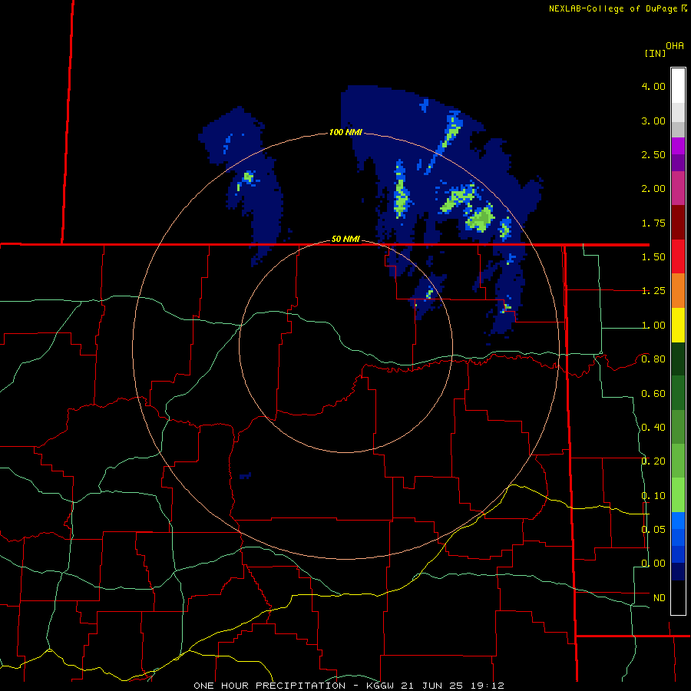Click the 1.25 legend value

[x=653, y=291]
